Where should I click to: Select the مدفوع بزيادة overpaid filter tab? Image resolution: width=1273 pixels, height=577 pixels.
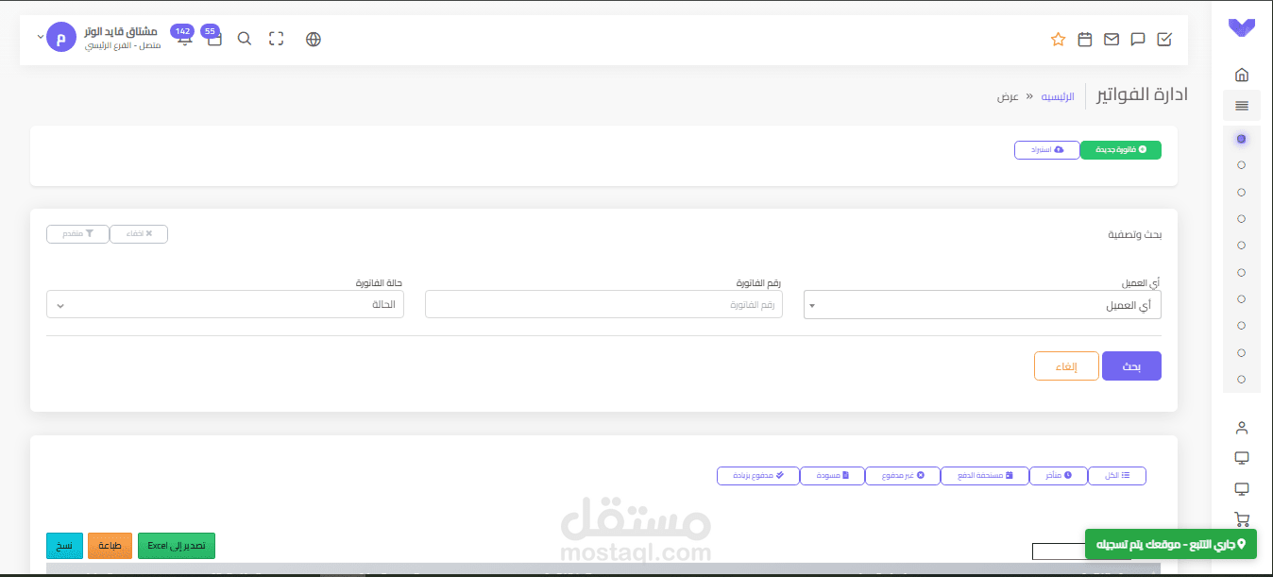point(758,476)
